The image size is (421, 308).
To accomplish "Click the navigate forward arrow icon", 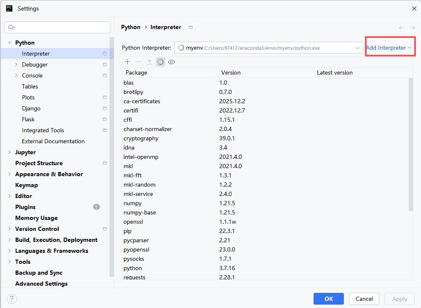I will (413, 28).
